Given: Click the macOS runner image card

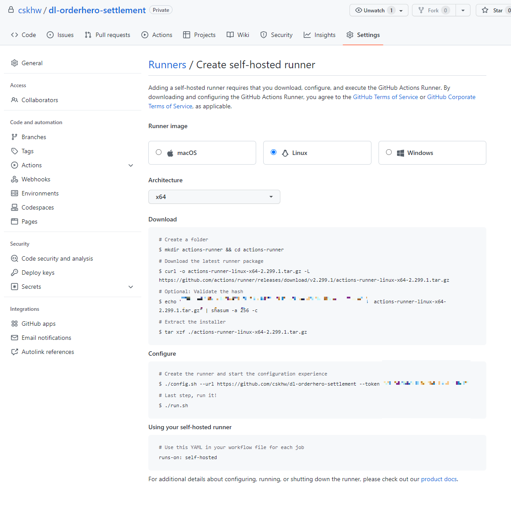Looking at the screenshot, I should [202, 153].
